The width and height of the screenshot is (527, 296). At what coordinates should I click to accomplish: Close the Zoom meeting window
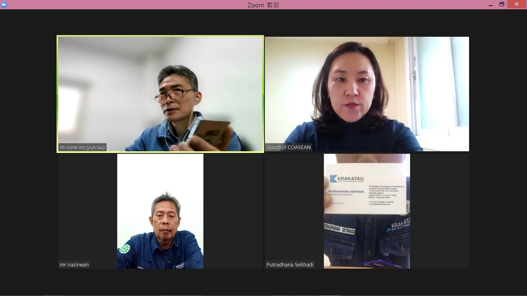pos(516,4)
